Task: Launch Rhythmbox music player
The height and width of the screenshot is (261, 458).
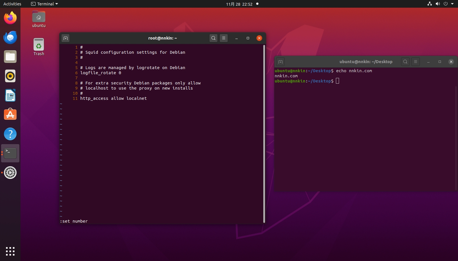Action: [10, 76]
